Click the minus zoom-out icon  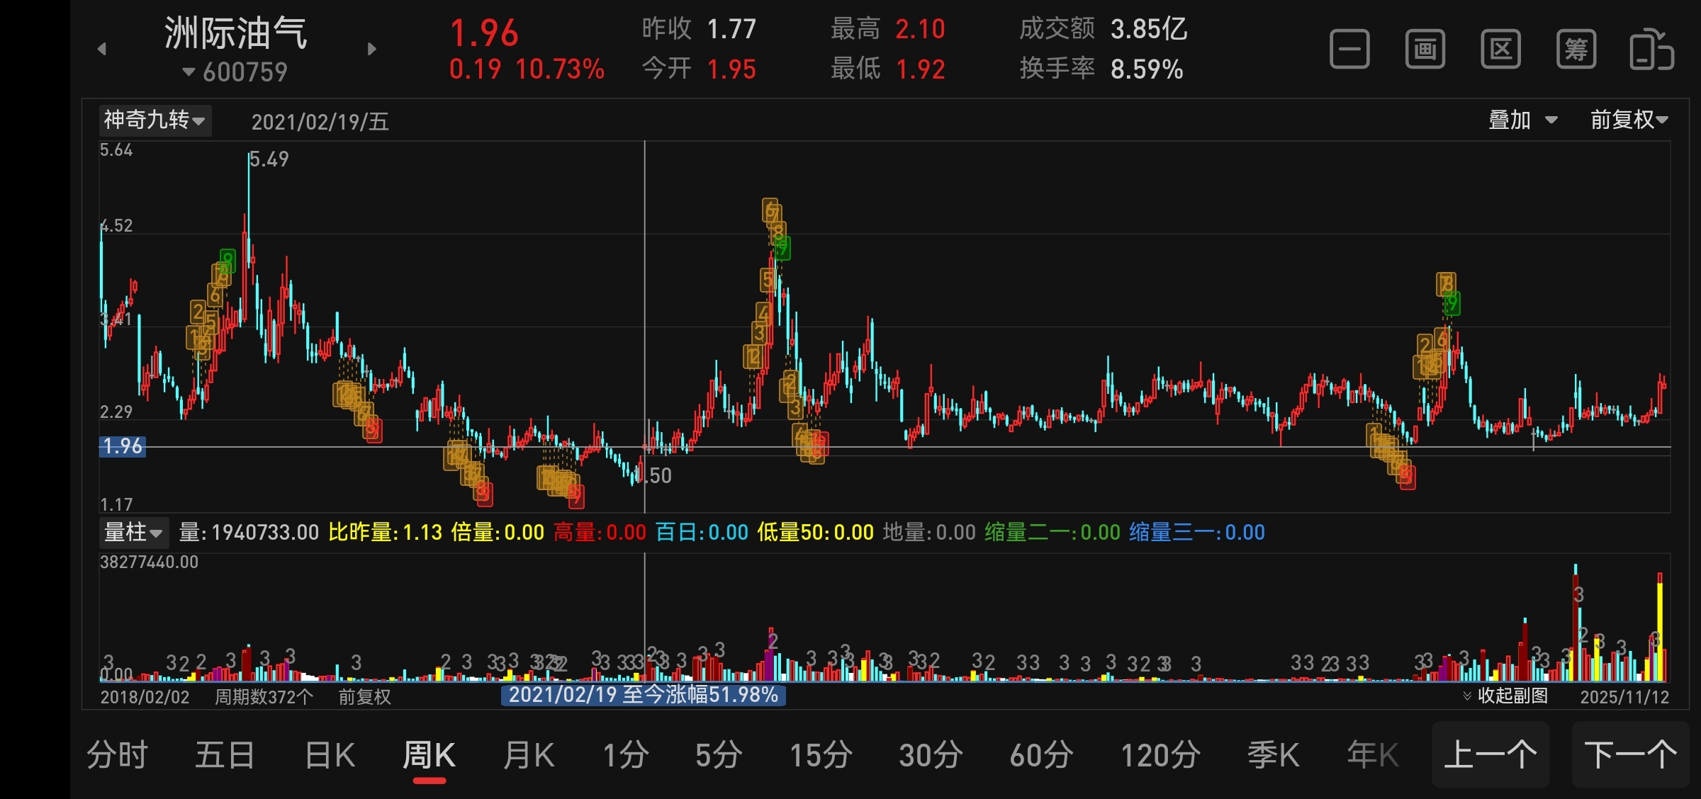click(1349, 50)
